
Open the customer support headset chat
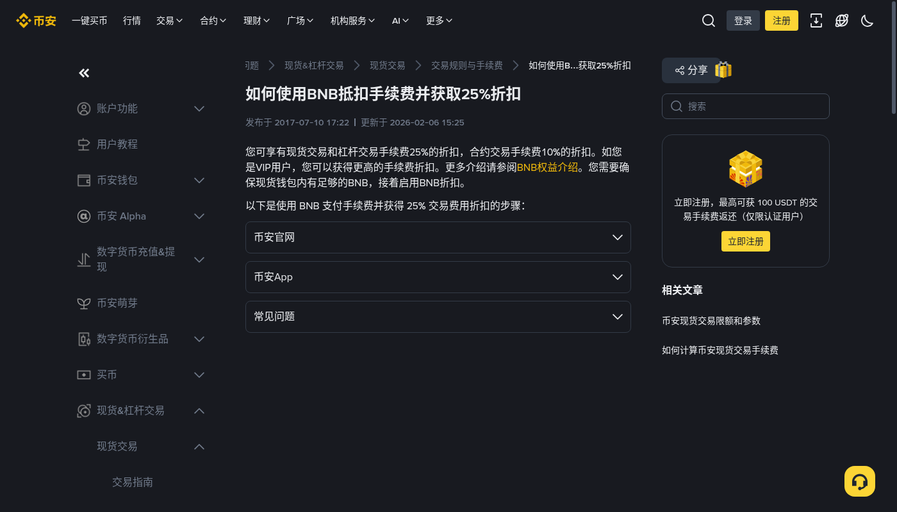tap(860, 481)
